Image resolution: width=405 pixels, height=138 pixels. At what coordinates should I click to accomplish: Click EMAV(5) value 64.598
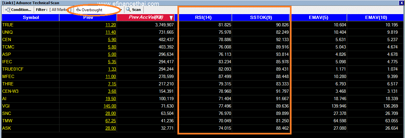340,121
